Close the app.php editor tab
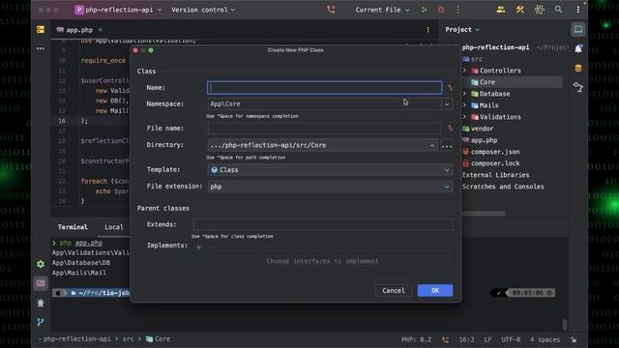This screenshot has width=619, height=348. click(100, 30)
